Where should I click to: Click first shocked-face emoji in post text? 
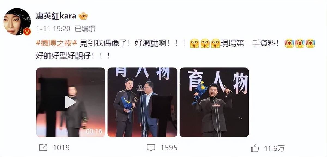(x=194, y=43)
